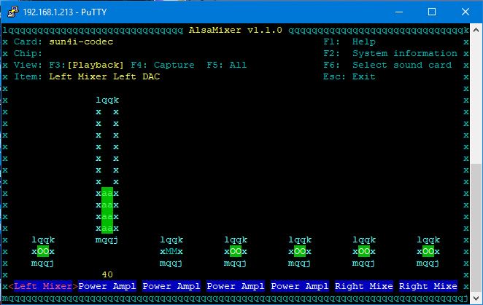Select the third Power Ampl channel label
Screen dimensions: 483x305
click(236, 286)
